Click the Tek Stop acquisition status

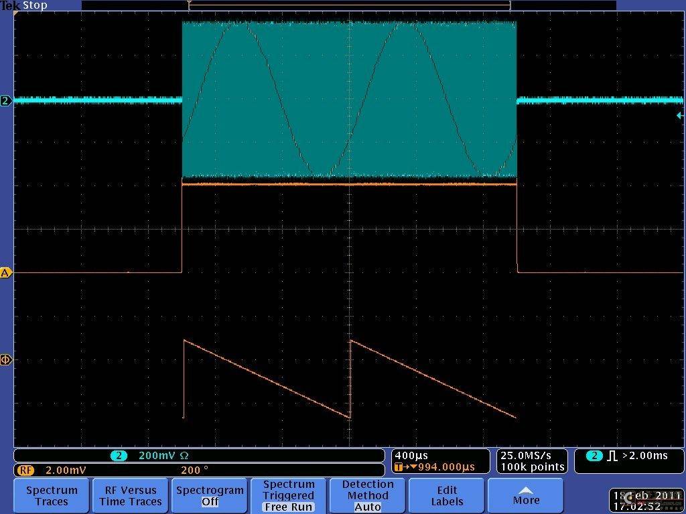click(x=24, y=5)
